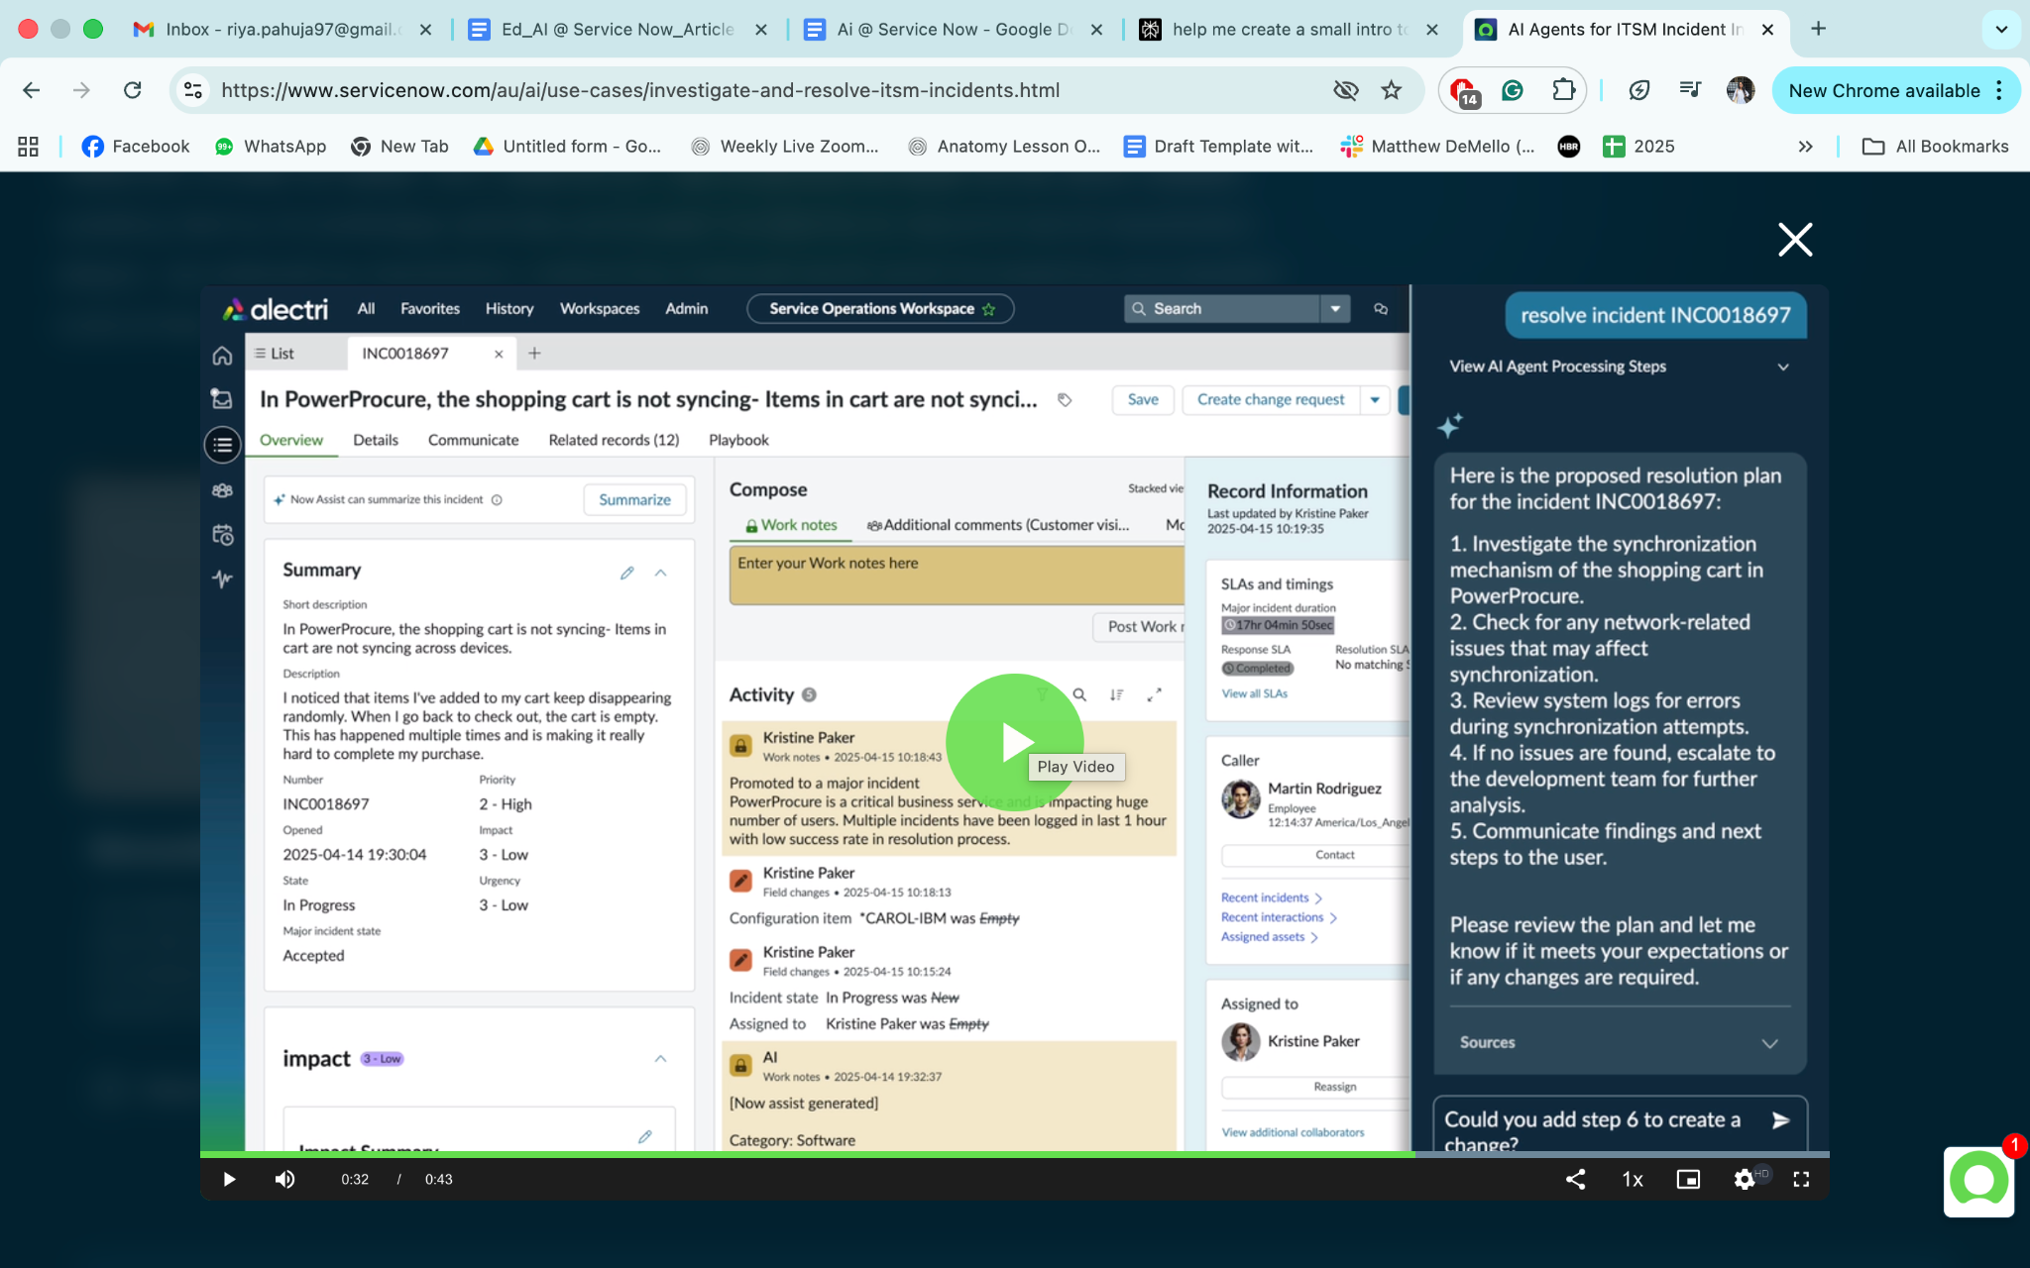Screen dimensions: 2030x1268
Task: Open the HBR bookmark icon
Action: click(x=1569, y=147)
